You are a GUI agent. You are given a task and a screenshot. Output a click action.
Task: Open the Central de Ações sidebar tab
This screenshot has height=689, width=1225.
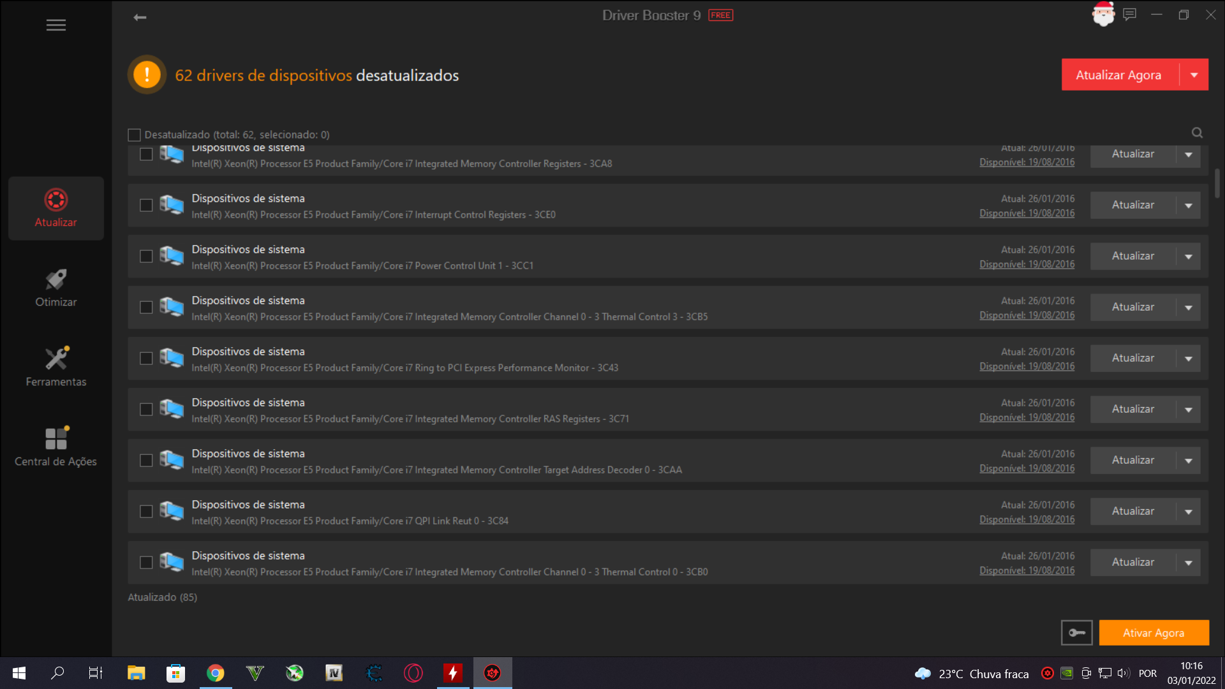(x=56, y=448)
